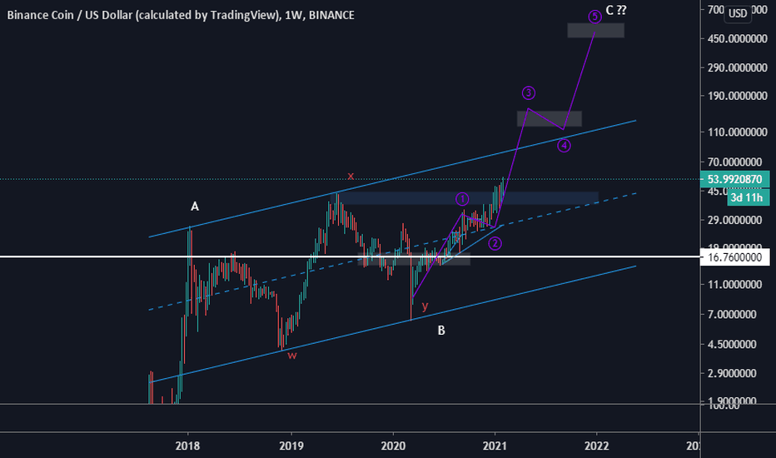The image size is (776, 458).
Task: Click the 2021 time axis label
Action: point(495,446)
